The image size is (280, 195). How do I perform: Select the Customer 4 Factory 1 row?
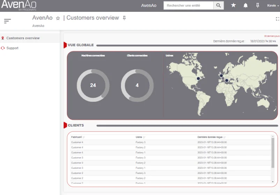[170, 152]
